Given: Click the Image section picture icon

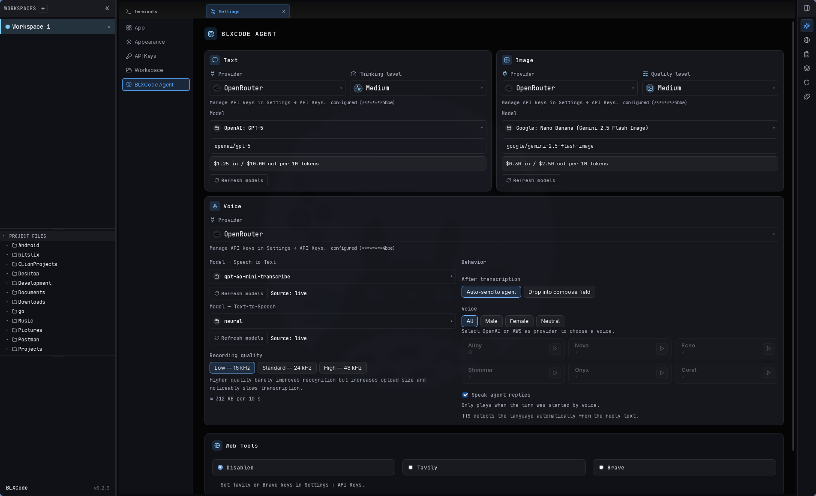Looking at the screenshot, I should click(x=507, y=60).
